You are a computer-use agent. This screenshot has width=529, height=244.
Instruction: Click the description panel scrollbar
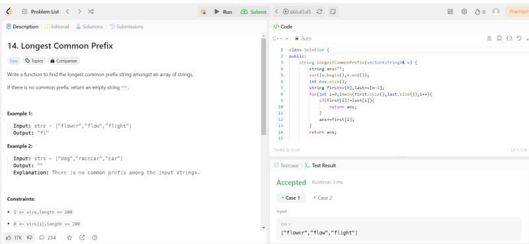point(264,86)
